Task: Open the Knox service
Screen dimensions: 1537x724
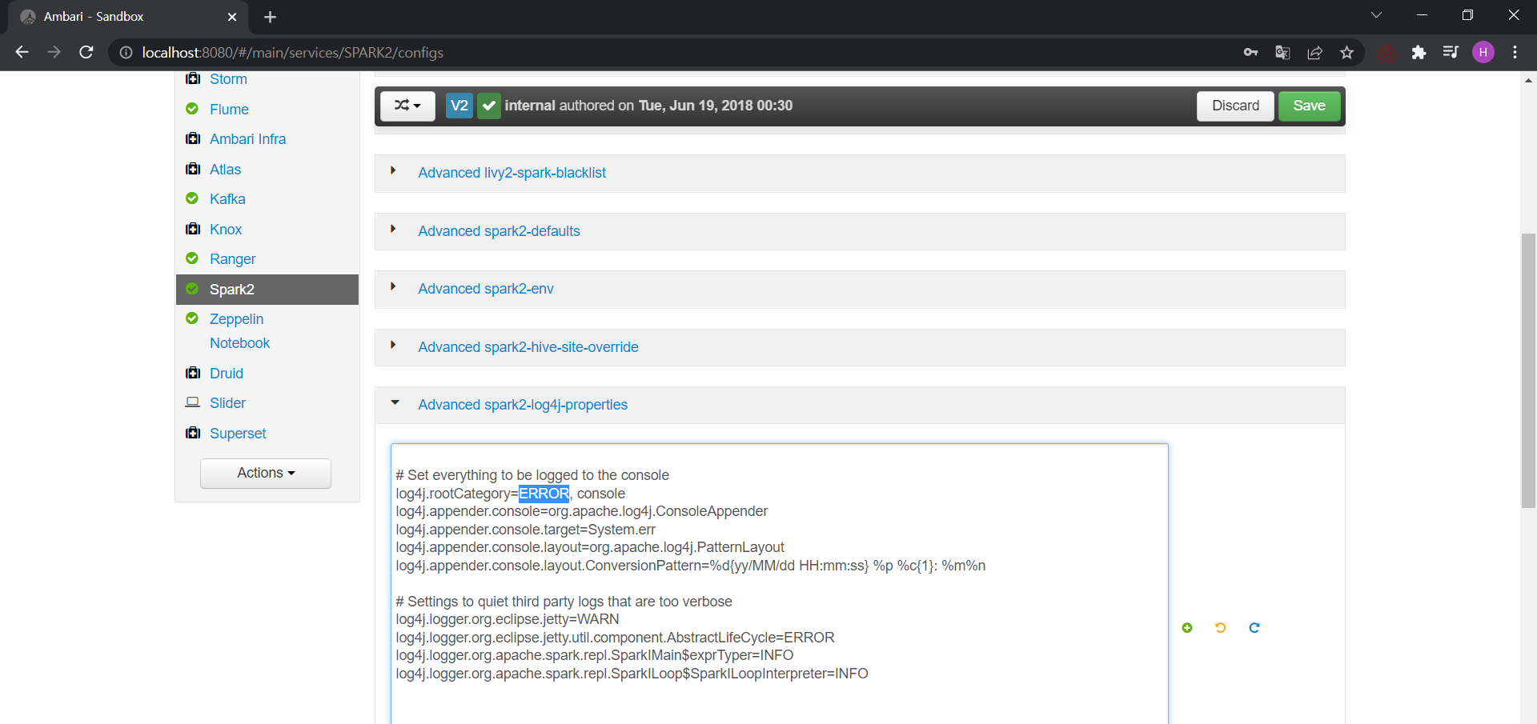Action: pyautogui.click(x=226, y=230)
